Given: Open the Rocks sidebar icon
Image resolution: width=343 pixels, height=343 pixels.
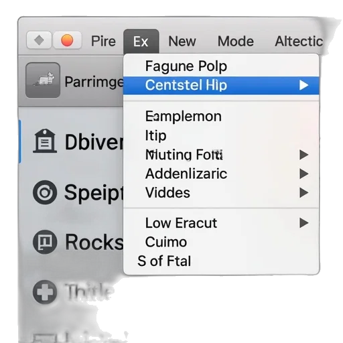Looking at the screenshot, I should coord(45,242).
